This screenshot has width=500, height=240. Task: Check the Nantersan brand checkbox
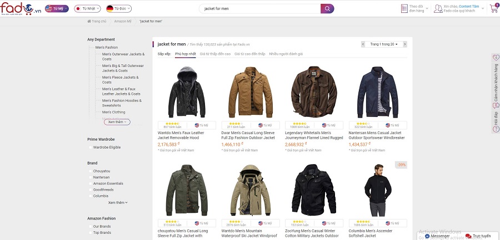point(91,177)
